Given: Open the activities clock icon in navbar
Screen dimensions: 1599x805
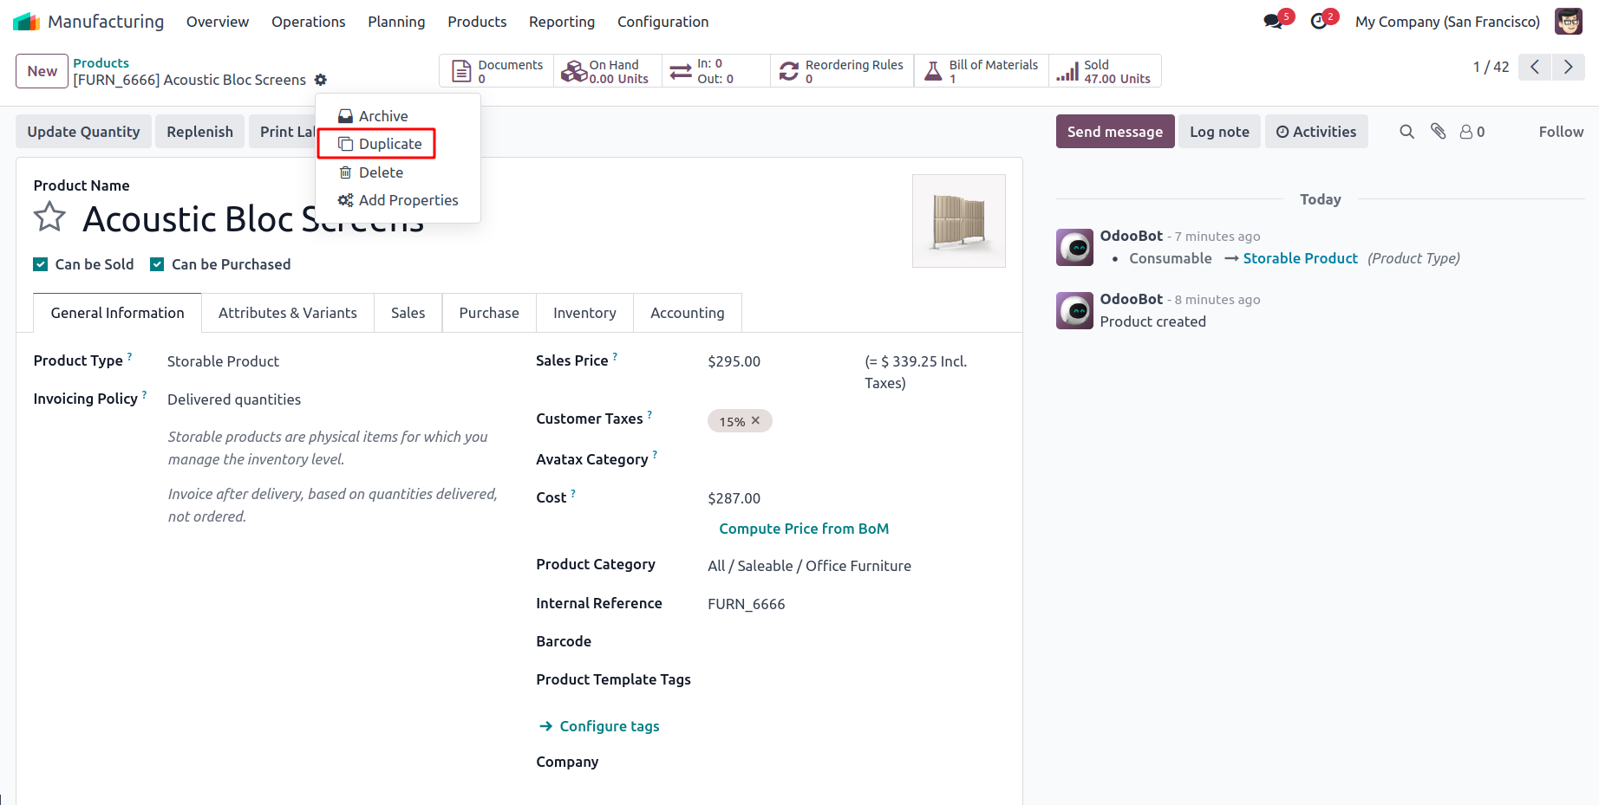Looking at the screenshot, I should tap(1319, 22).
